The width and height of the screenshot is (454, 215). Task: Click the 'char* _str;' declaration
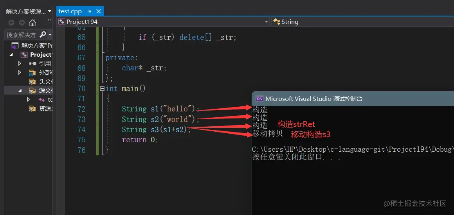[x=144, y=68]
